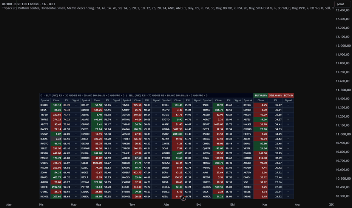The width and height of the screenshot is (352, 208).
Task: Click the KCHOL symbol in the last row
Action: (45, 197)
